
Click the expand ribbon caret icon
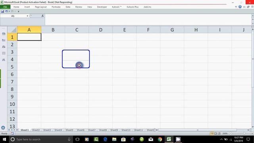[x=236, y=7]
